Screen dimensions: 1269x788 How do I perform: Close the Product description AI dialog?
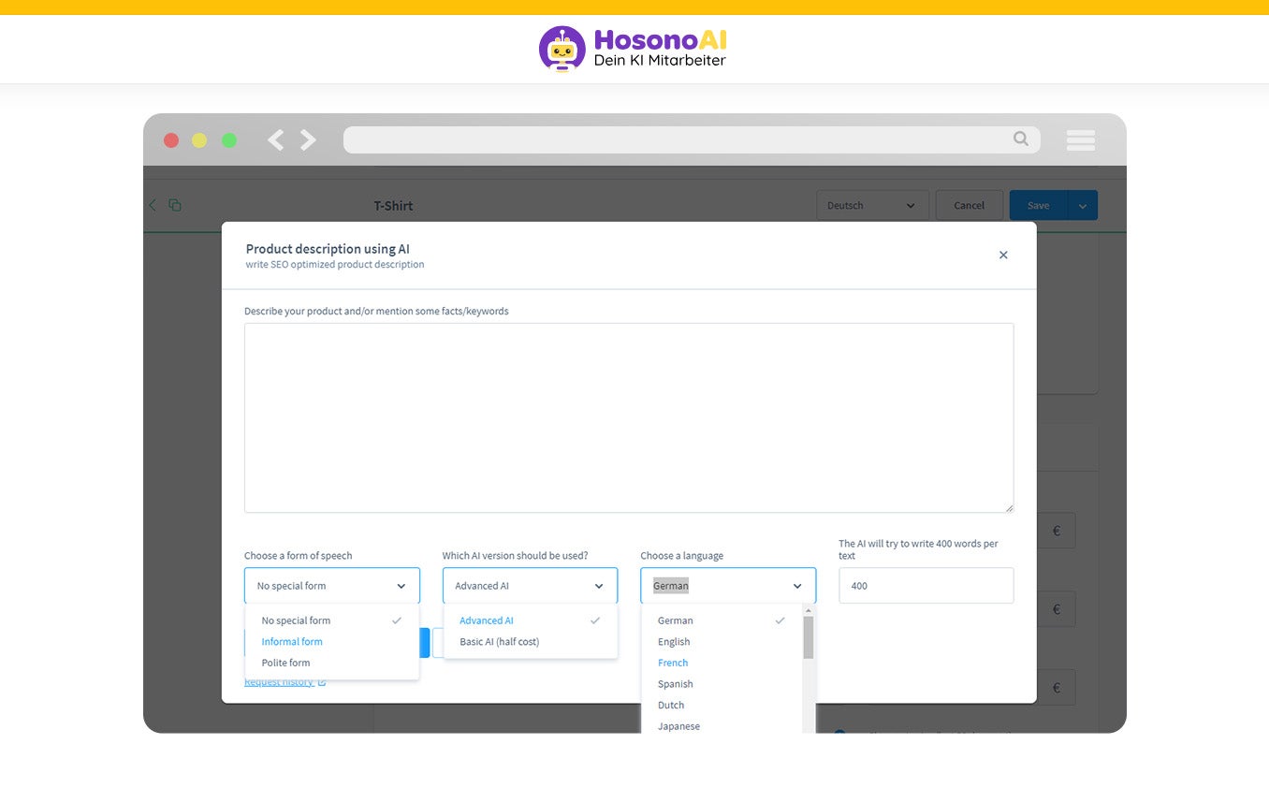point(1003,255)
